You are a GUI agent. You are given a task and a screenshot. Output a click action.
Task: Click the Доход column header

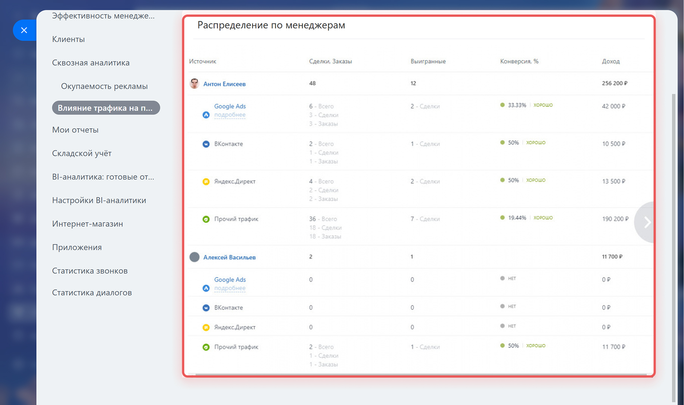[x=611, y=61]
